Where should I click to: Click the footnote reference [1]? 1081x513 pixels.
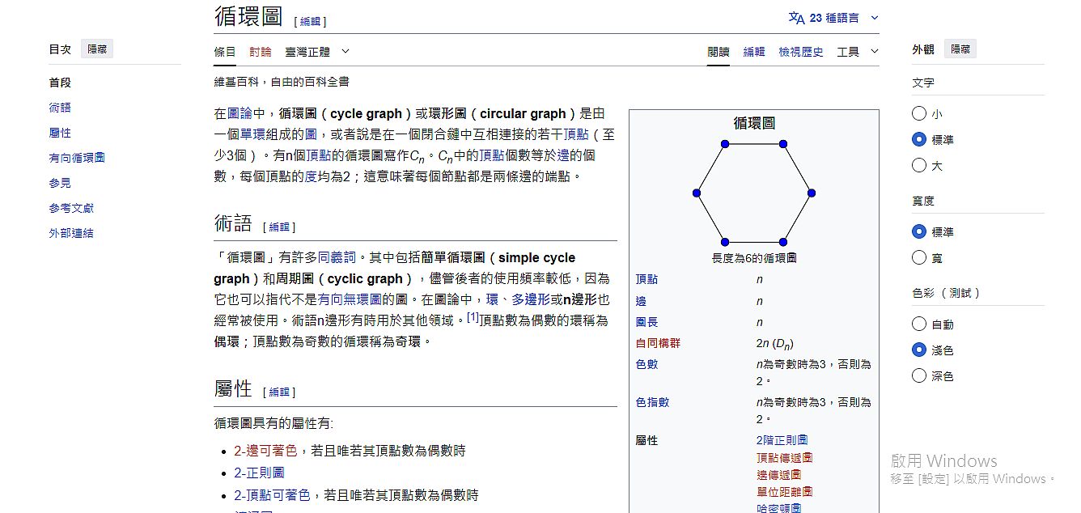coord(473,317)
